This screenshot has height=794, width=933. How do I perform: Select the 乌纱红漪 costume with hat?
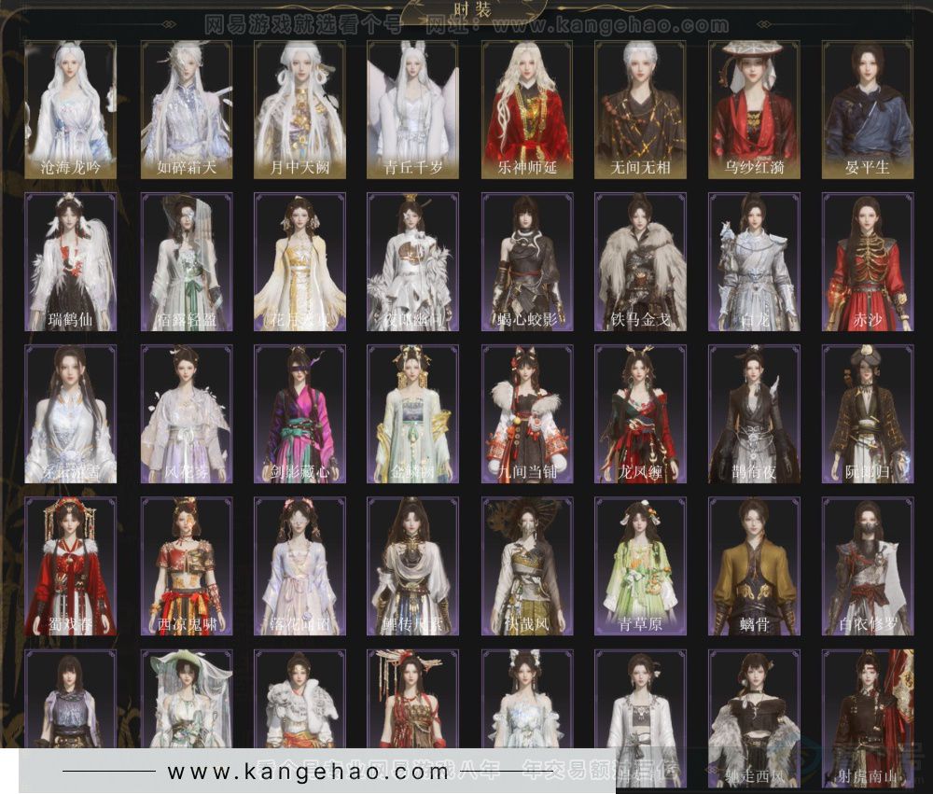click(x=753, y=109)
